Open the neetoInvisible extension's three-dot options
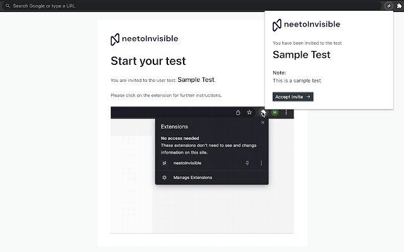Viewport: 404px width, 252px height. [261, 163]
